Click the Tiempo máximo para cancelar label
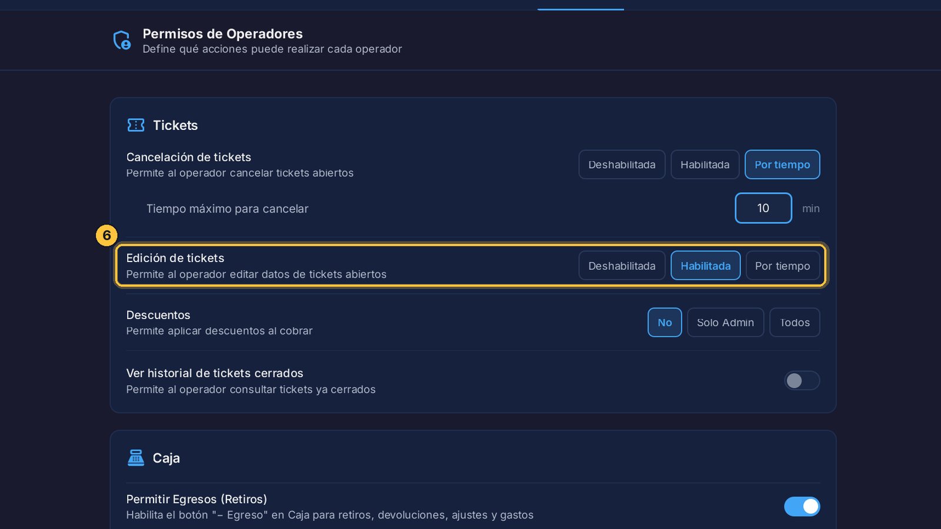The image size is (941, 529). 227,209
